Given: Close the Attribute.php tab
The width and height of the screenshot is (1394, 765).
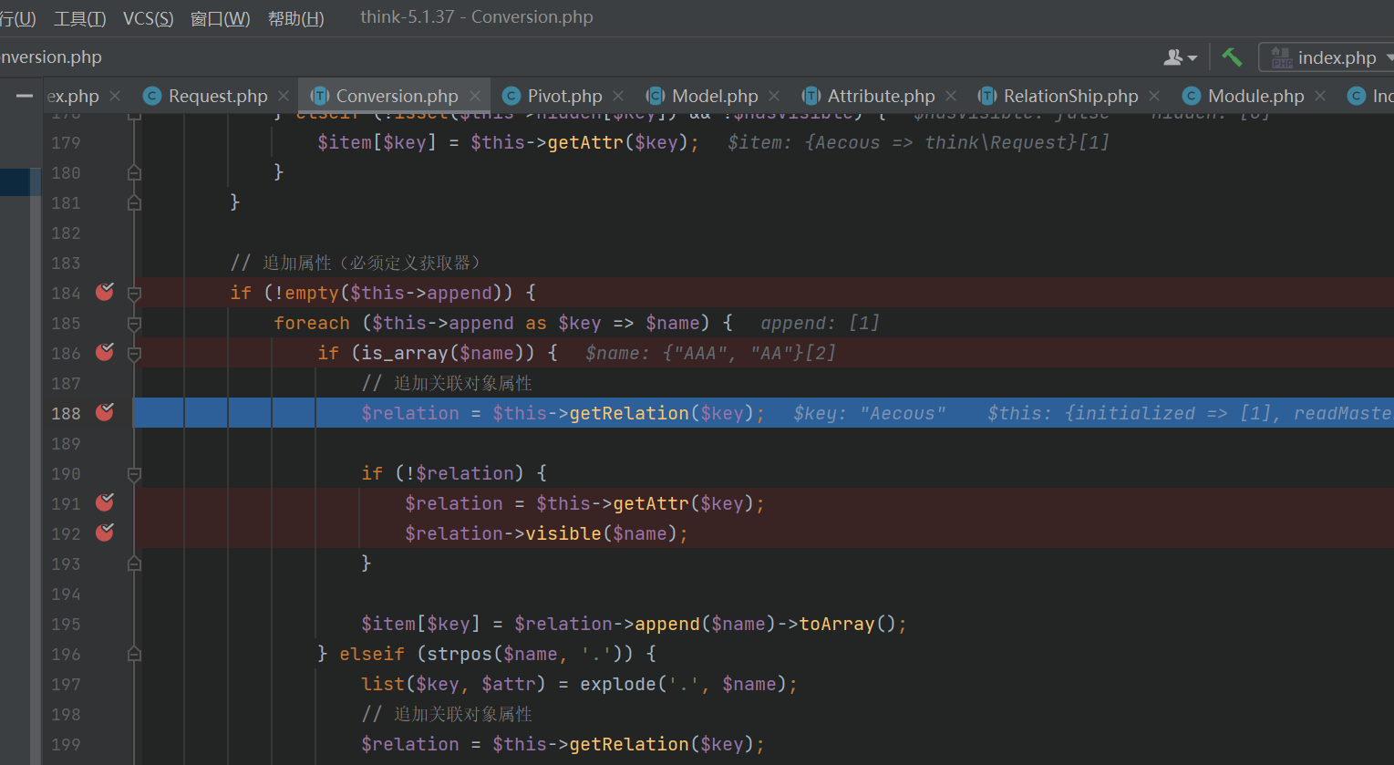Looking at the screenshot, I should click(951, 96).
